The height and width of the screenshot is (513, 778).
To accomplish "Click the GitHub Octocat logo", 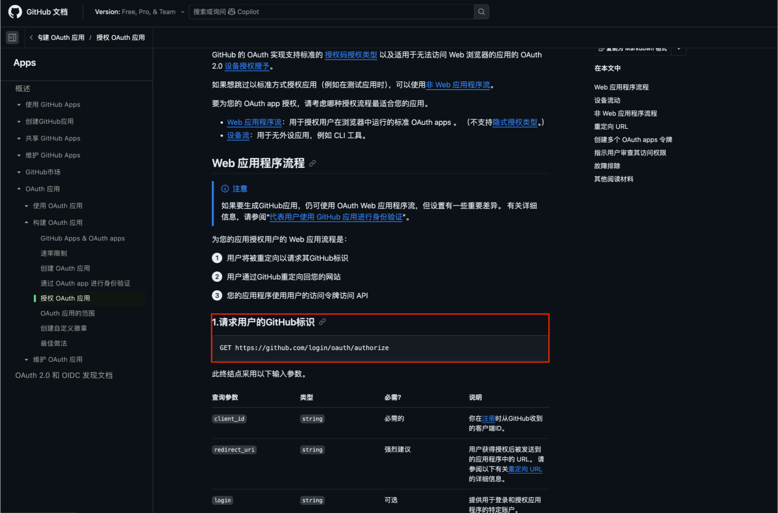I will (x=15, y=12).
